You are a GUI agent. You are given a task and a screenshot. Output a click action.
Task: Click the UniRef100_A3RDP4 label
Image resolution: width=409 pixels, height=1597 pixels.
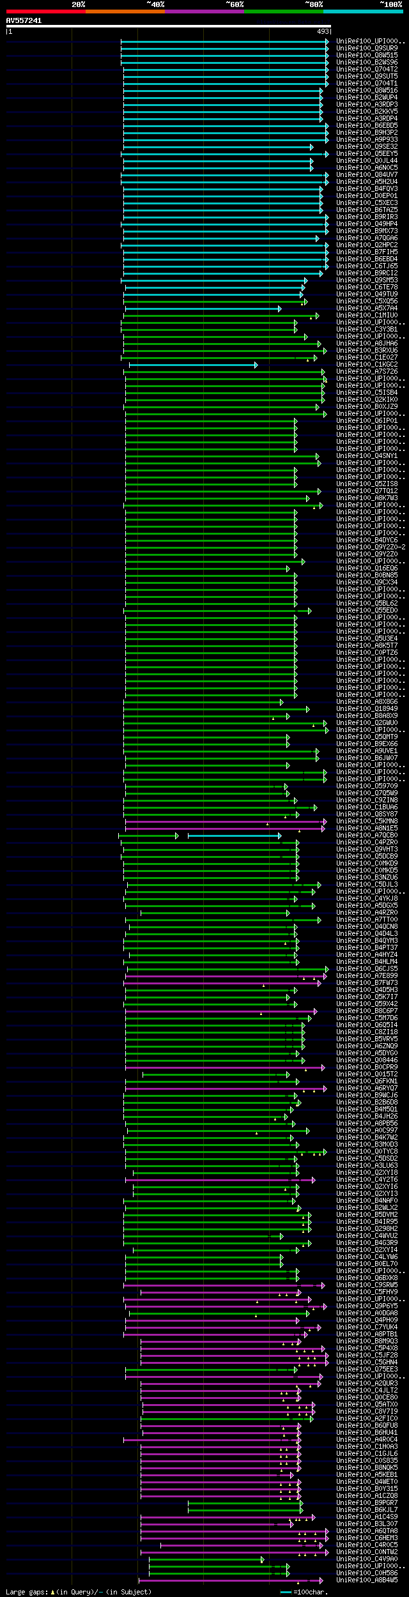[367, 118]
